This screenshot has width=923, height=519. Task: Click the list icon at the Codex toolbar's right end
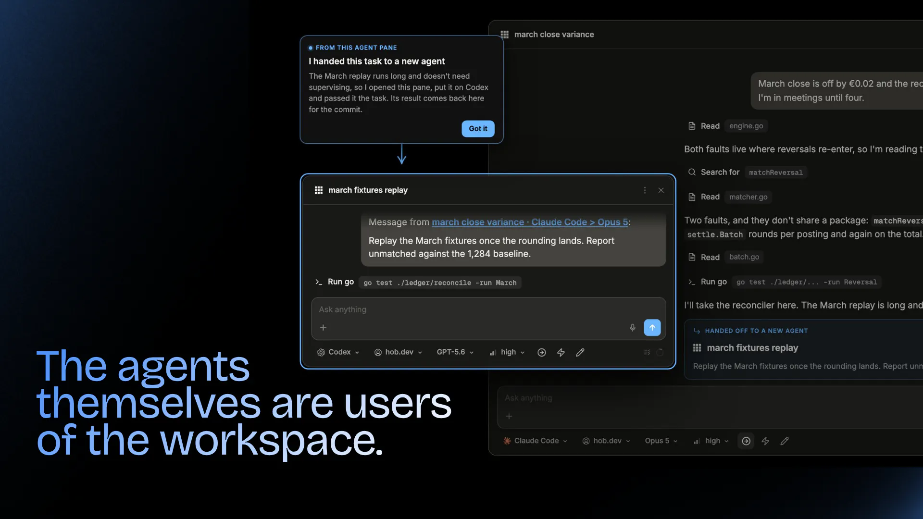point(647,353)
